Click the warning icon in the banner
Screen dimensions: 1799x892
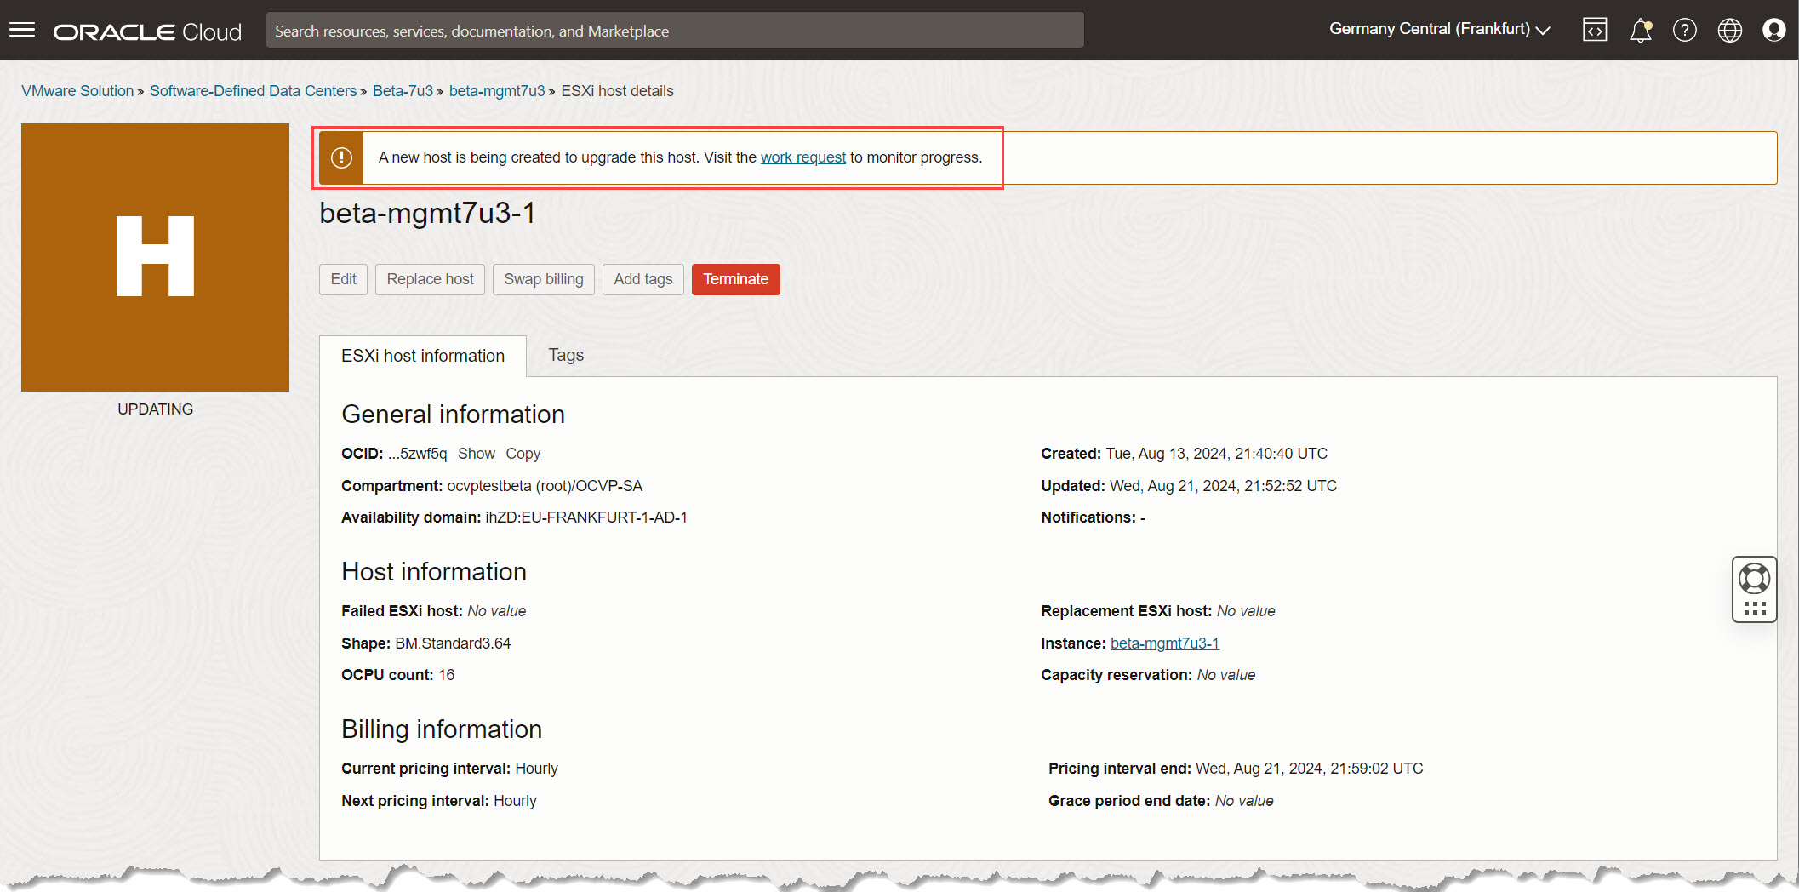(341, 157)
